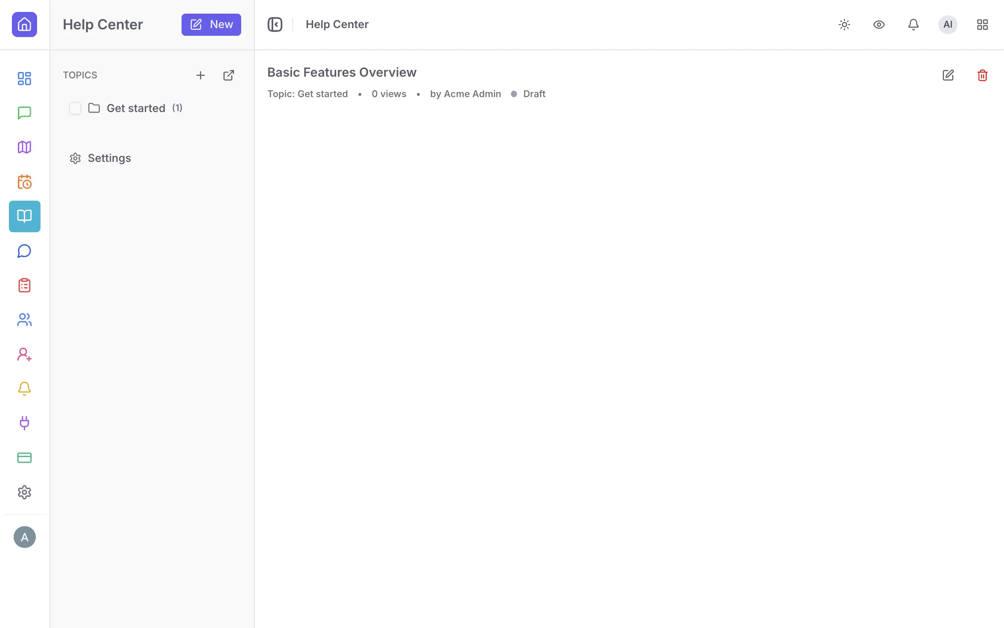Click the New article button
This screenshot has width=1004, height=628.
(211, 25)
